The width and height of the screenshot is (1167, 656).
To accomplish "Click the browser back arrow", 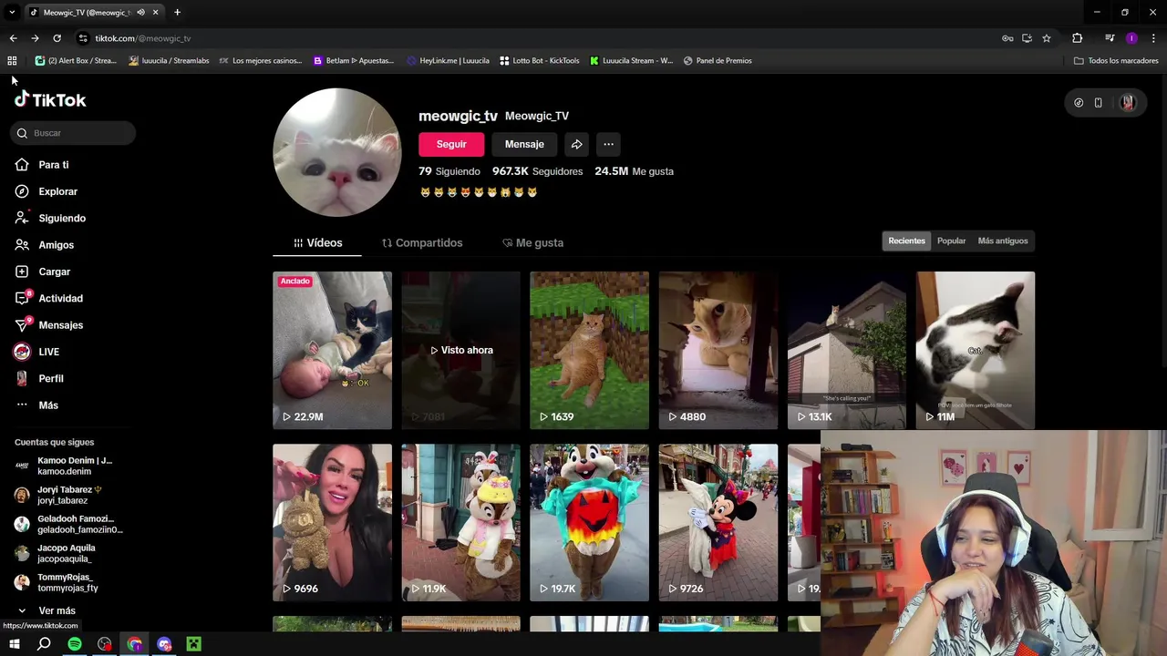I will (13, 38).
